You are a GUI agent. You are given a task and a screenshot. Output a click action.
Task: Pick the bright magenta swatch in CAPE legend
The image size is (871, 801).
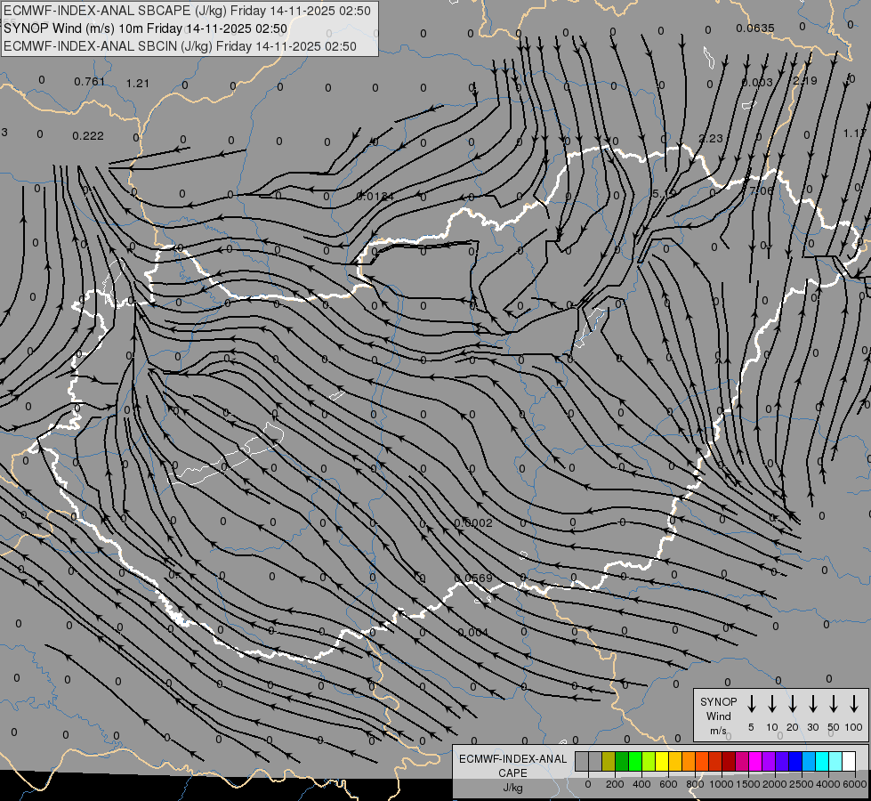(755, 761)
